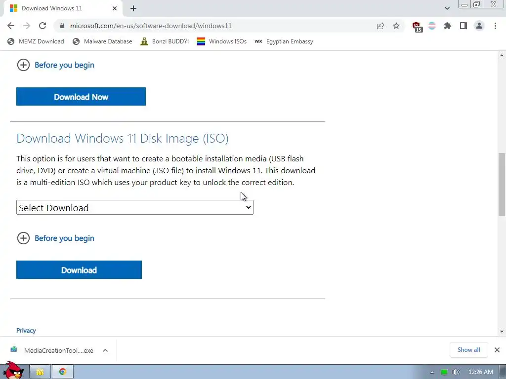Expand Before you begin below the ISO dropdown
This screenshot has height=379, width=506.
55,238
